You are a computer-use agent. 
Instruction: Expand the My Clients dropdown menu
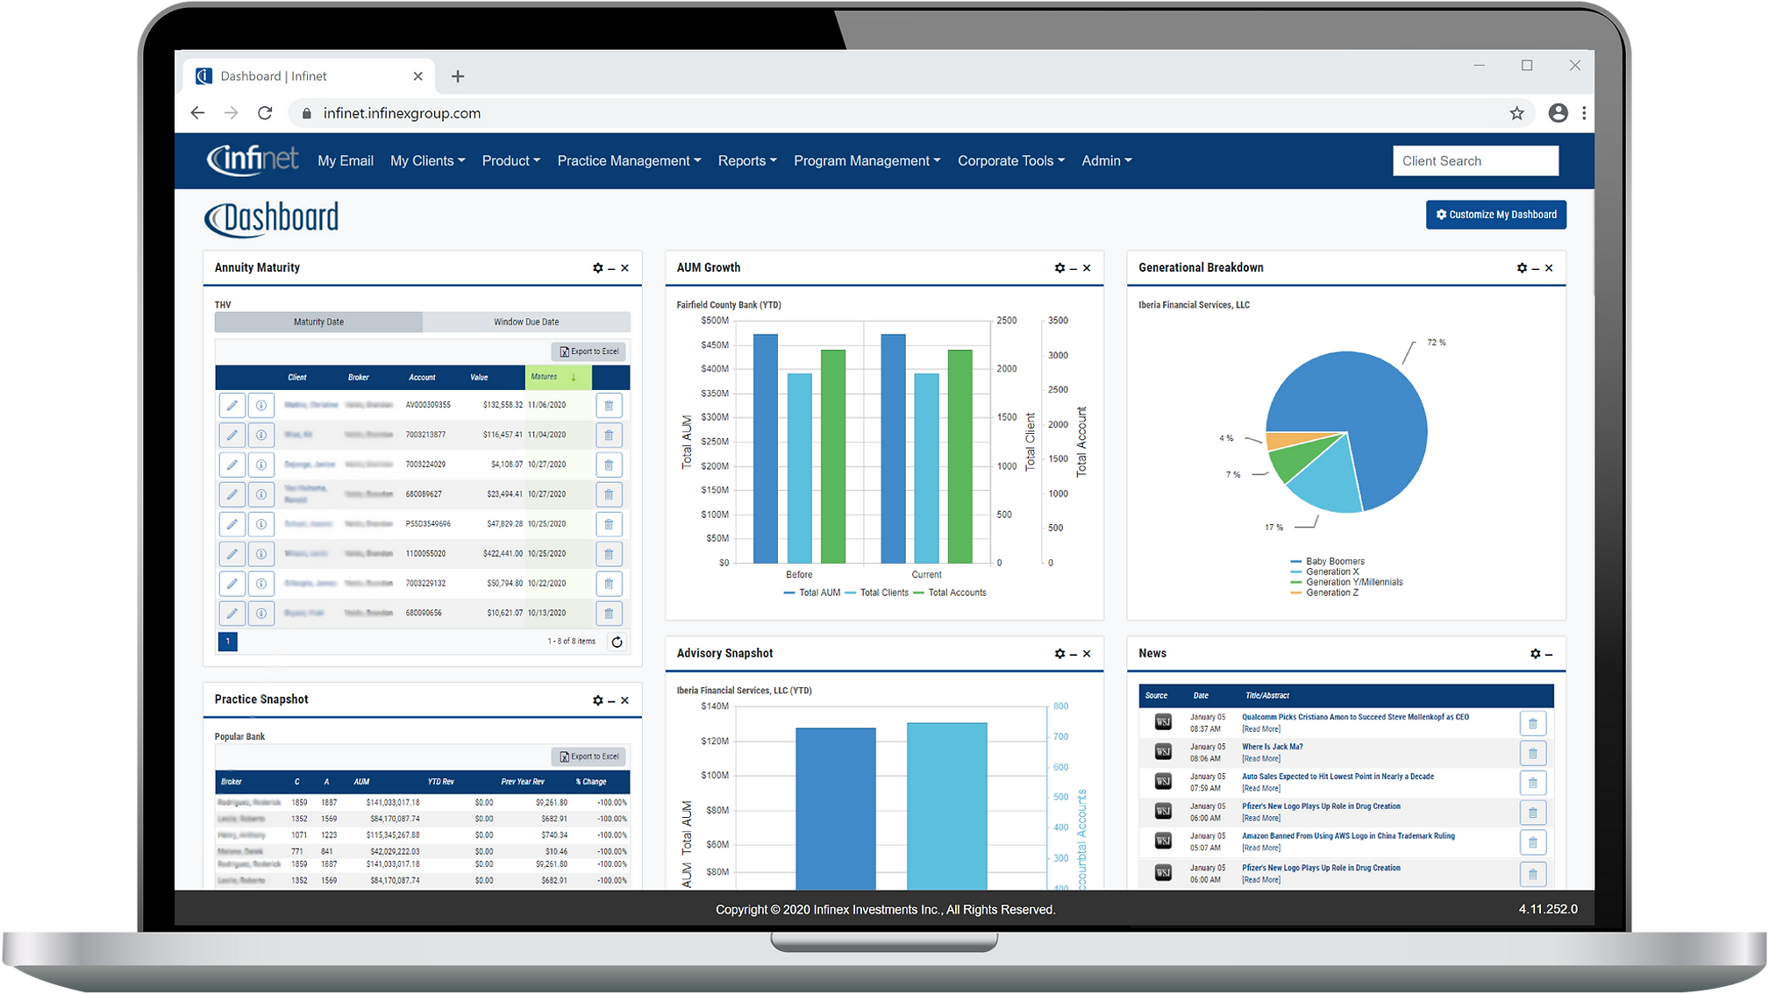pyautogui.click(x=427, y=161)
